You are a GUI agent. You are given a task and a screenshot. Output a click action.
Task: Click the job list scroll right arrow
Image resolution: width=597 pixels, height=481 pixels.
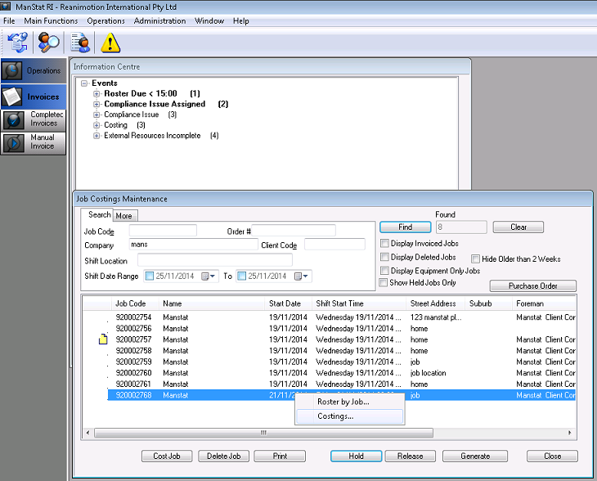569,433
